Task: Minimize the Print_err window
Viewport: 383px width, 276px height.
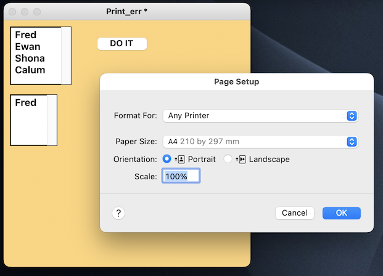Action: [25, 12]
